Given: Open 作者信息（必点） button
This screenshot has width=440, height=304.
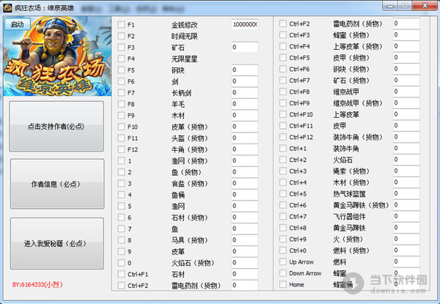Looking at the screenshot, I should point(57,184).
